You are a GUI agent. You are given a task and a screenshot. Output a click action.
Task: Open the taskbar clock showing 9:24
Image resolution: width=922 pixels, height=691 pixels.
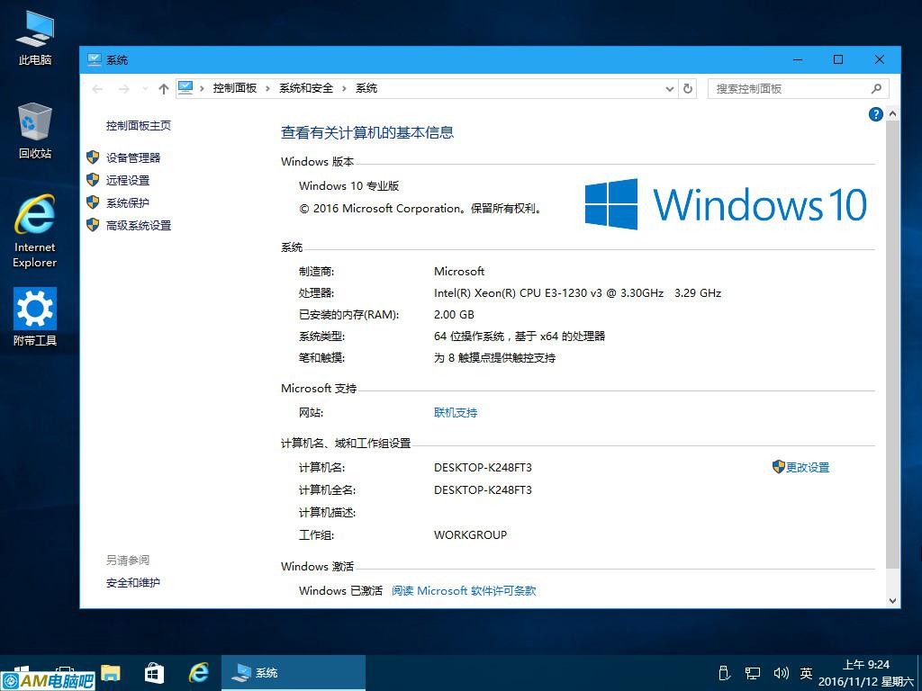click(866, 673)
